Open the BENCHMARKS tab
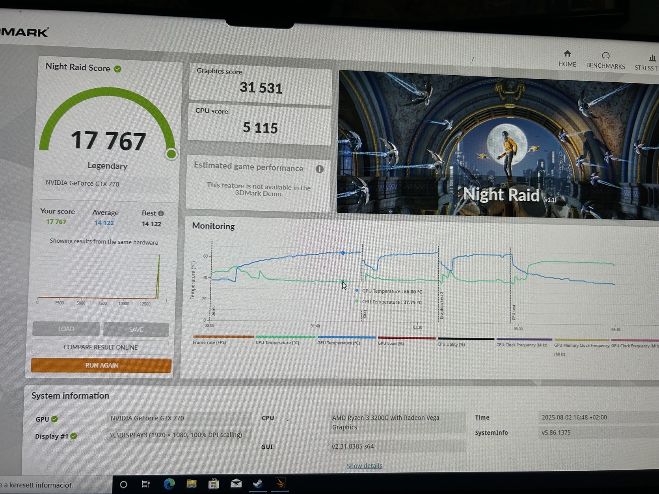This screenshot has width=659, height=494. [605, 60]
